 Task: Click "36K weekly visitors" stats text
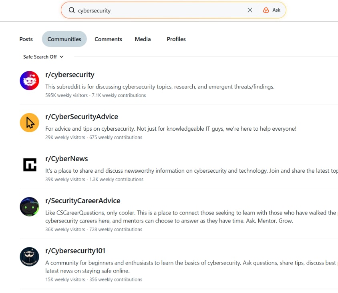click(x=65, y=230)
